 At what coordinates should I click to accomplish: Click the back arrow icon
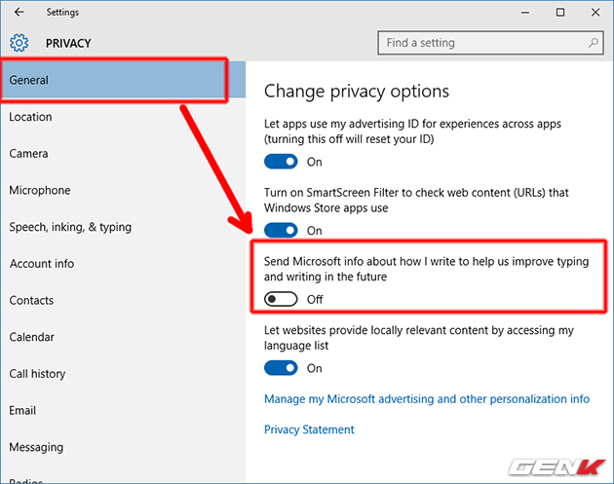pyautogui.click(x=19, y=13)
